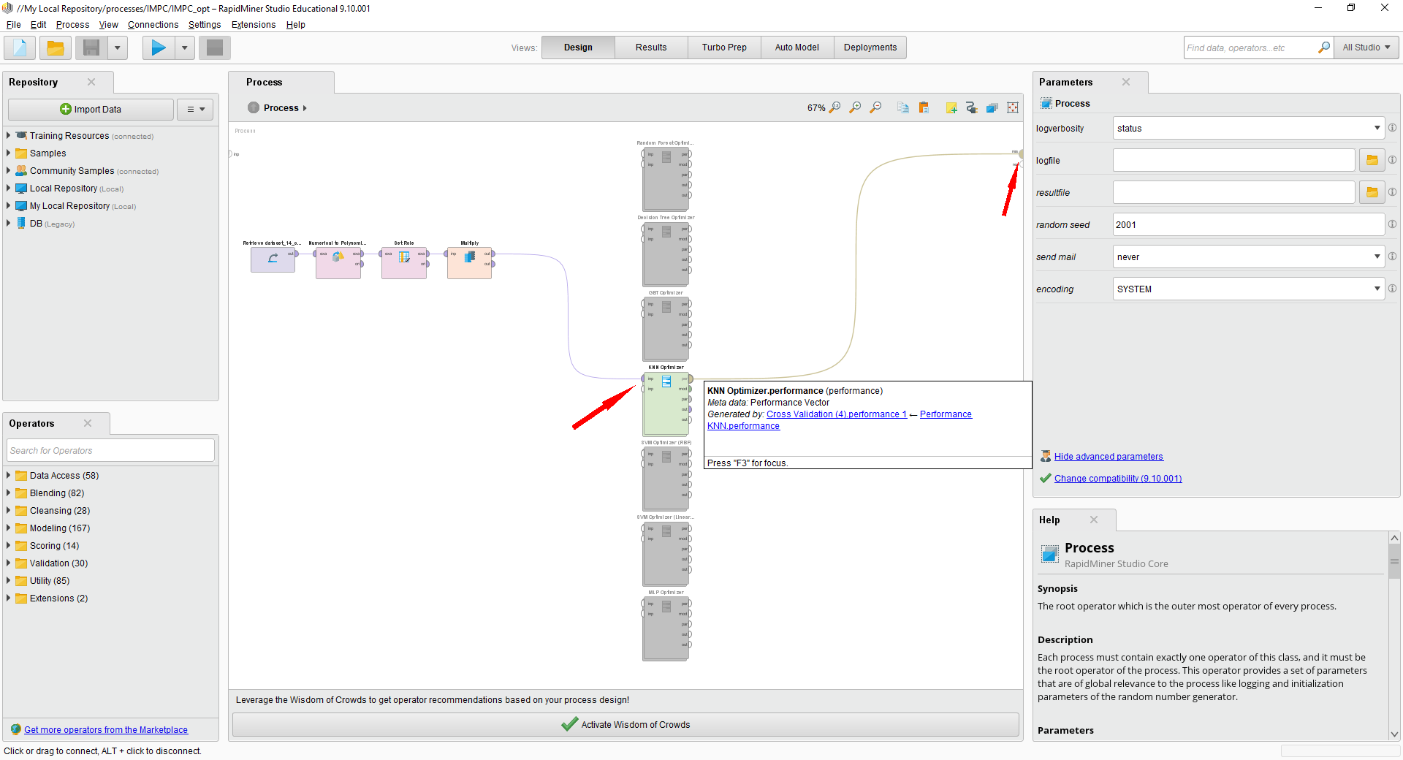
Task: Click the Help panel scroll-down arrow
Action: [1394, 734]
